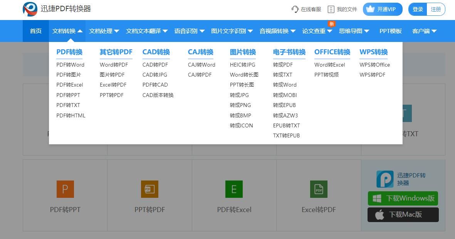Open WPS转PDF option
Viewport: 455px width, 239px height.
click(x=372, y=75)
